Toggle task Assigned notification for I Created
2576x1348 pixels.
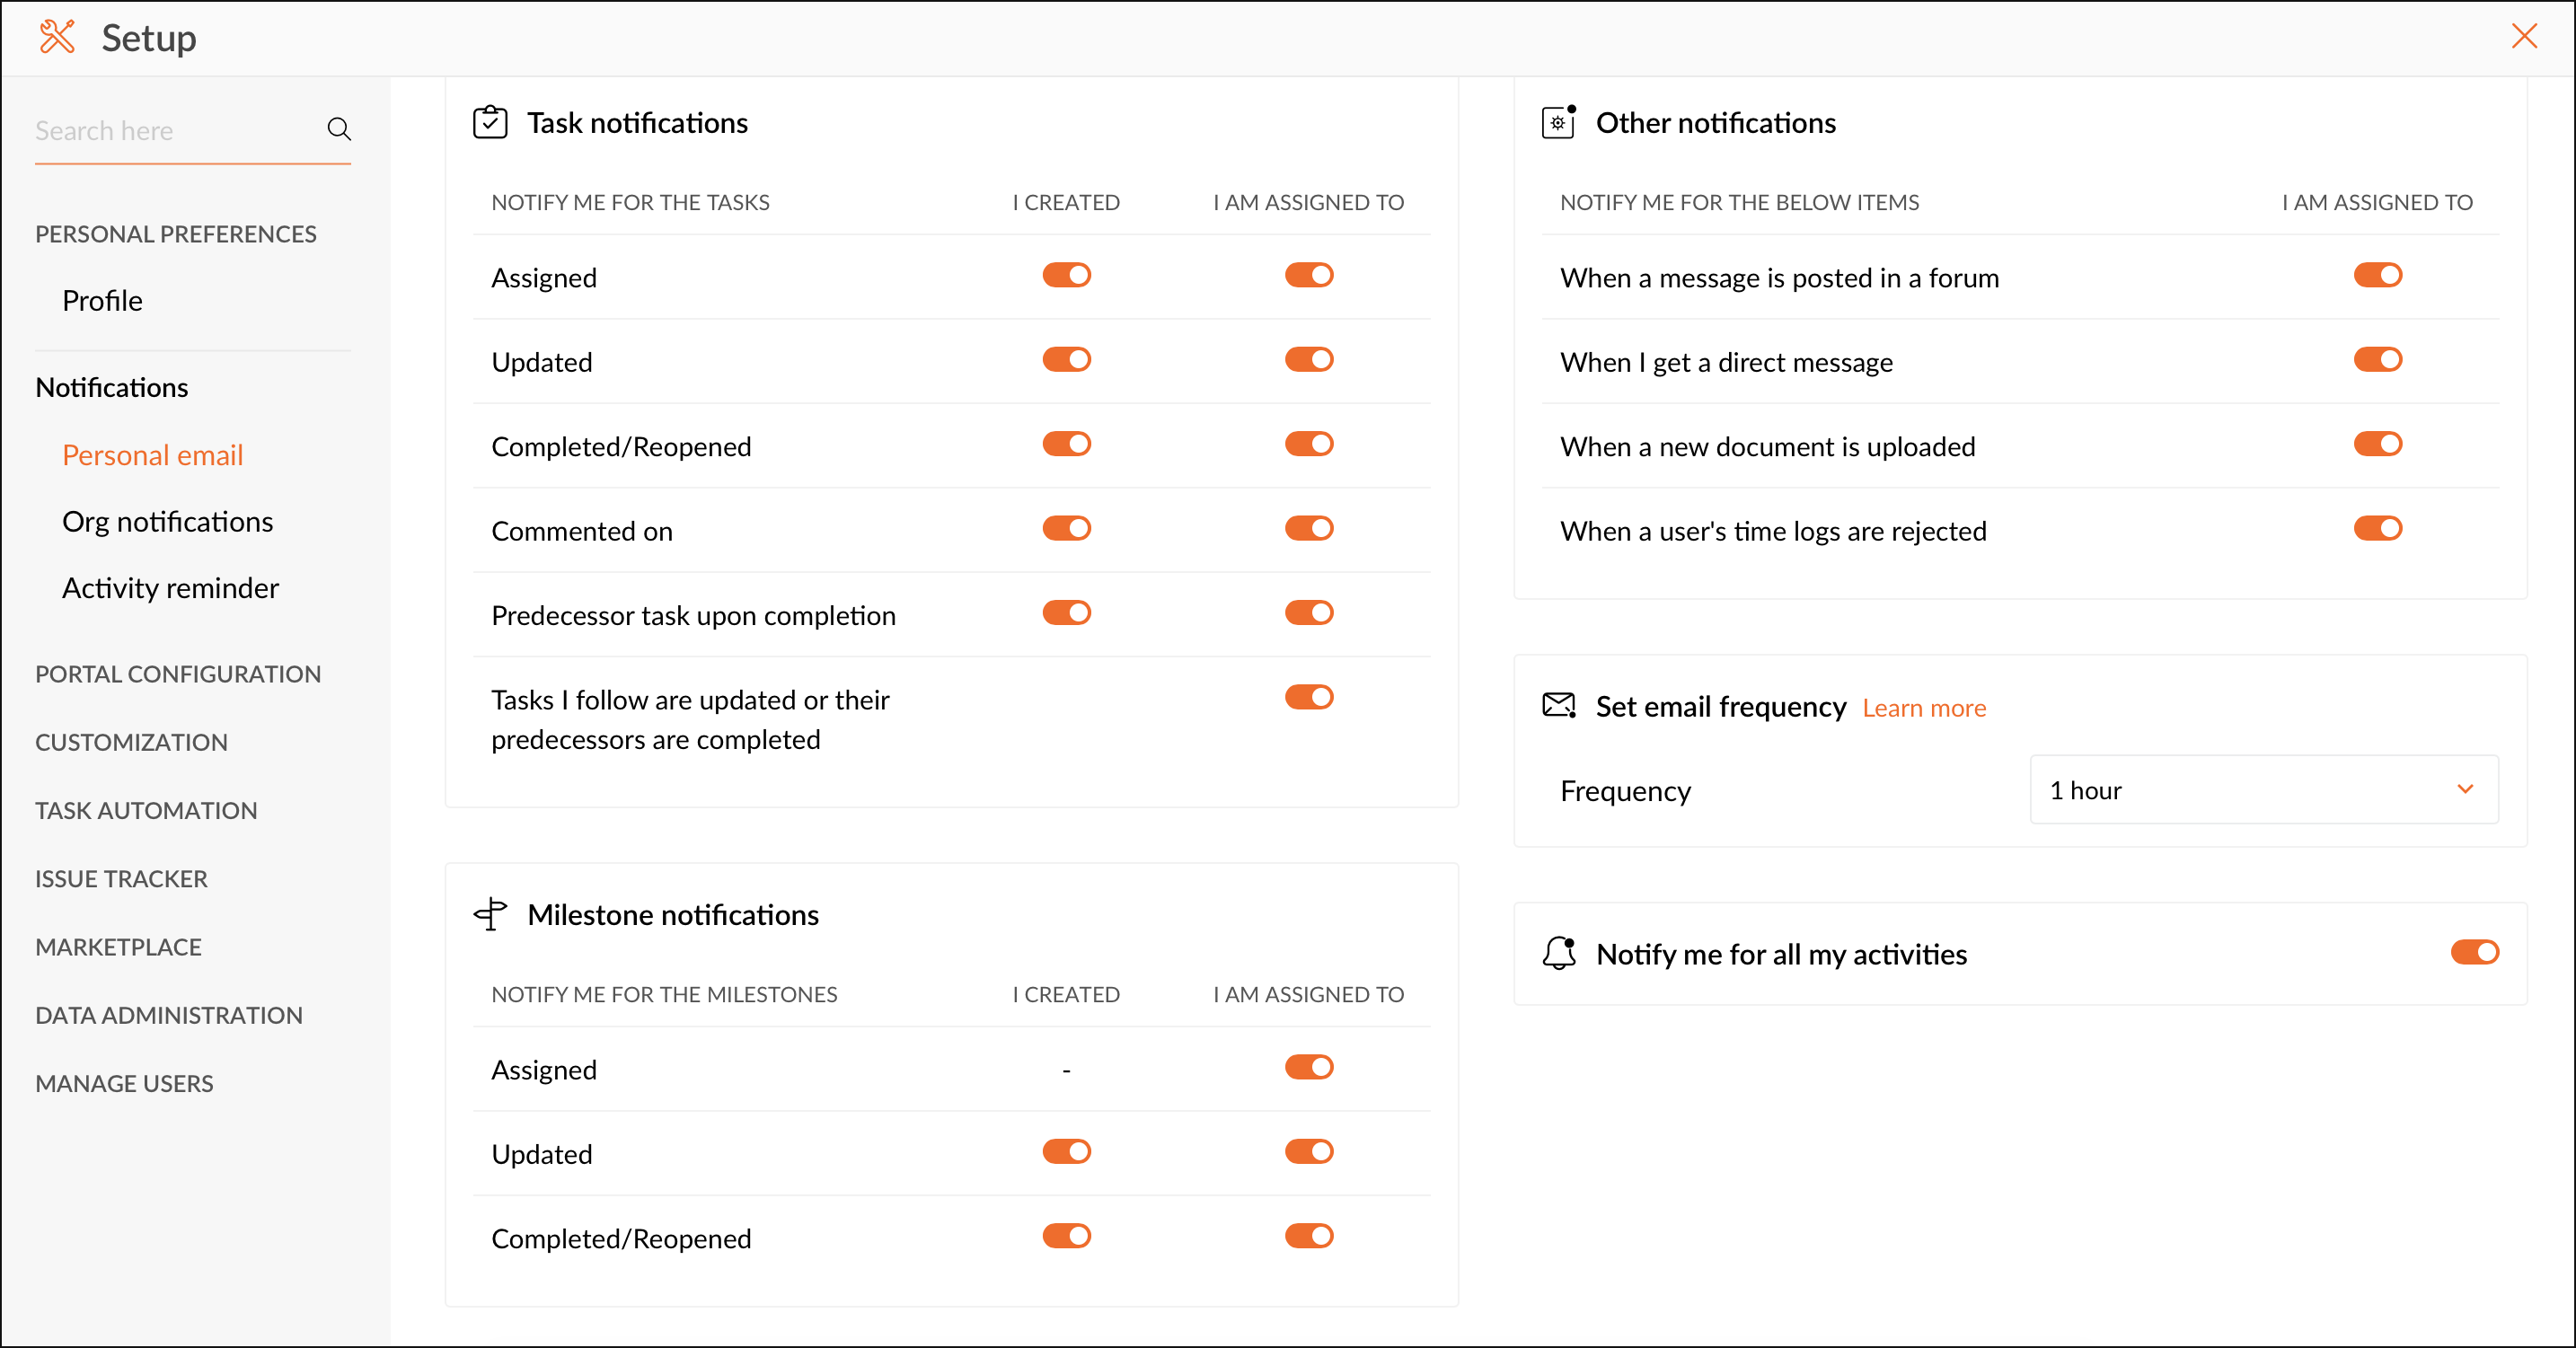click(1066, 275)
